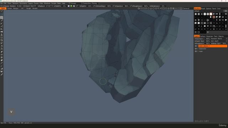Open the Connective Picking dropdown
Viewport: 228px width, 128px height.
pyautogui.click(x=90, y=3)
